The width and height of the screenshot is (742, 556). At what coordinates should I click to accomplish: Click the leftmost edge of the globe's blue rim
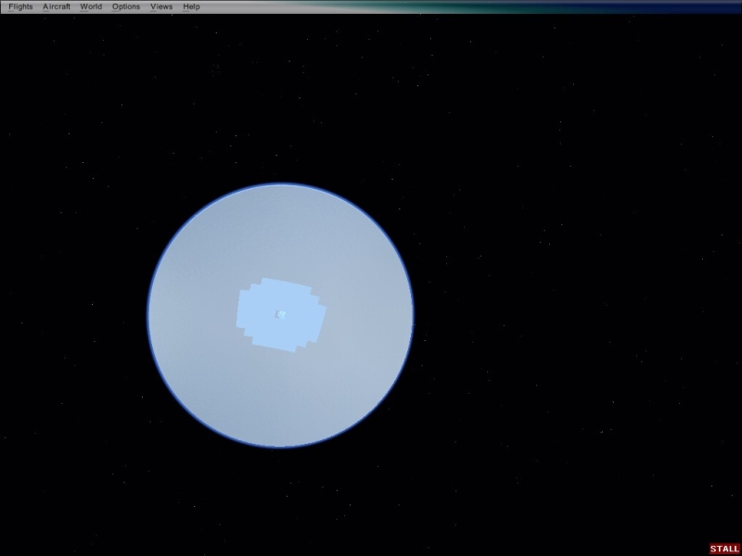click(148, 315)
